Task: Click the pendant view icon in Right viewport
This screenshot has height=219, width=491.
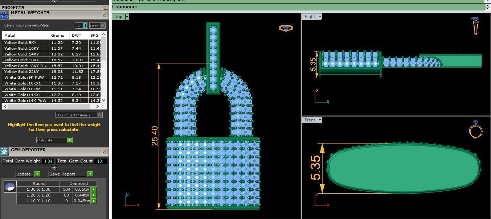Action: tap(475, 26)
